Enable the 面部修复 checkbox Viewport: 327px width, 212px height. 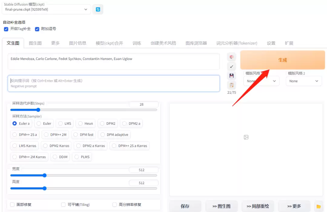pos(12,204)
